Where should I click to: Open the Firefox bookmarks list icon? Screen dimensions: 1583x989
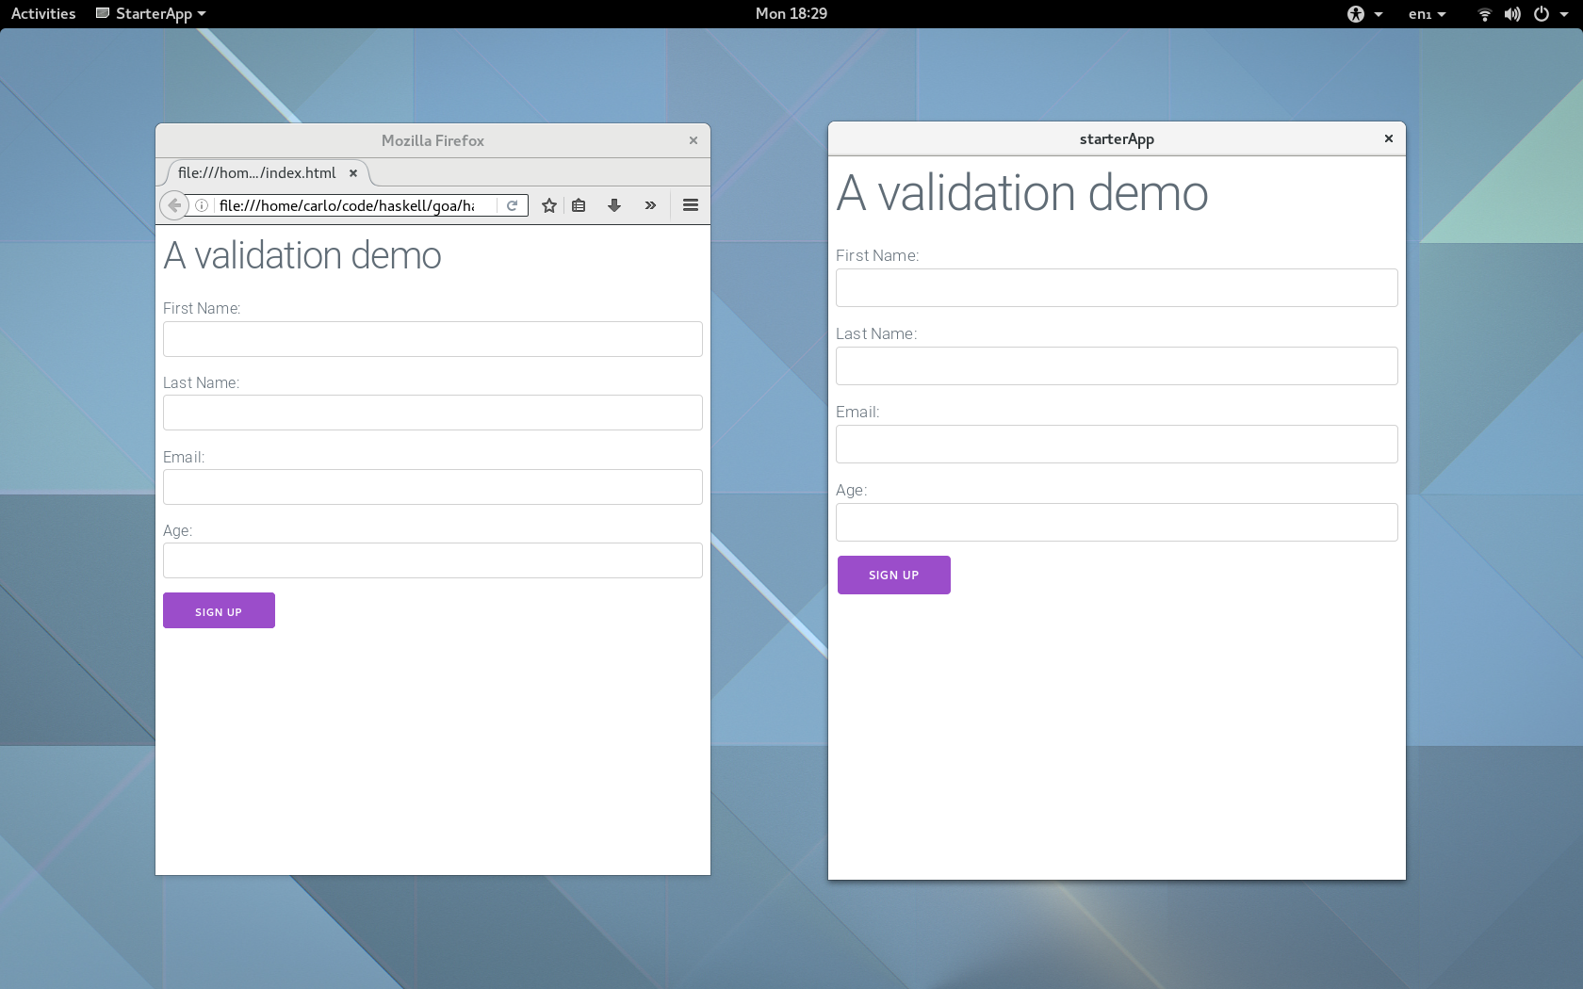[579, 205]
